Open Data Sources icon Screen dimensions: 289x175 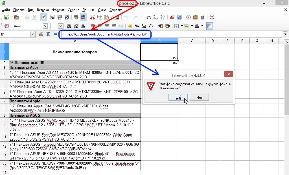point(202,17)
